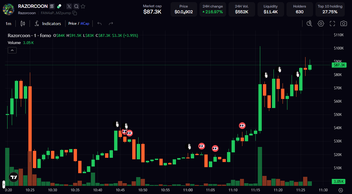The width and height of the screenshot is (352, 194).
Task: Click the $110K price axis label
Action: (x=339, y=35)
